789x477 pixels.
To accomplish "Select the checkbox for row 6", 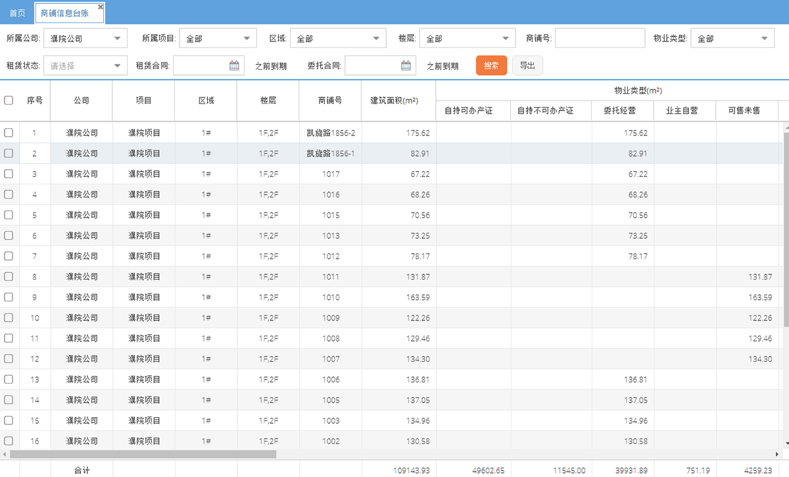I will coord(9,236).
